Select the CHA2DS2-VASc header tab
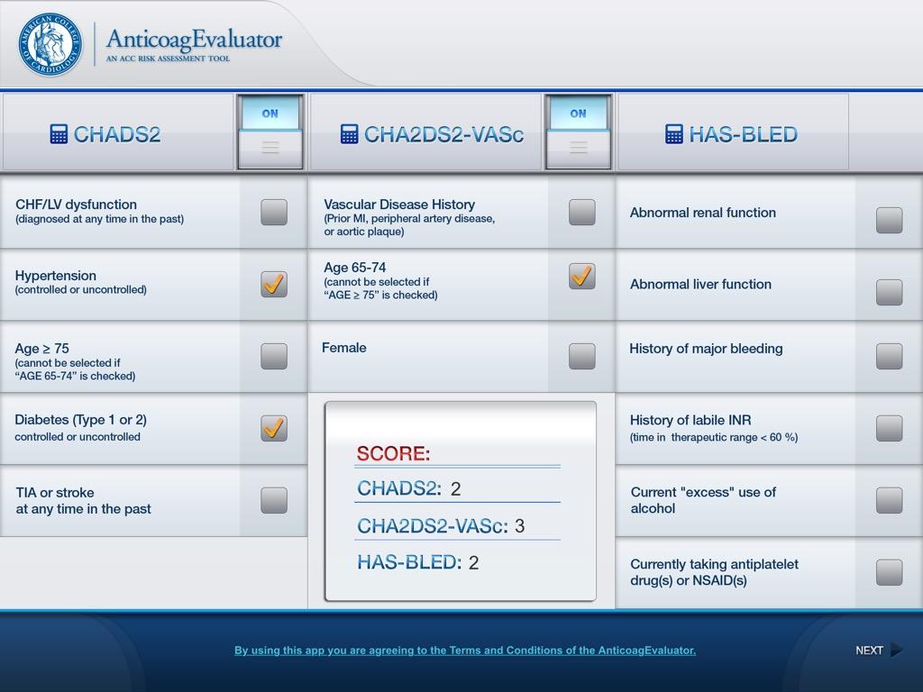Viewport: 923px width, 692px height. 425,132
